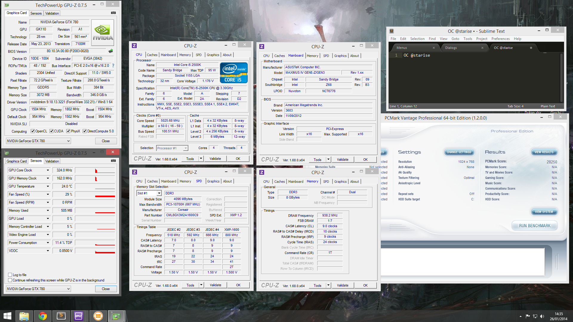Click the Memory Used sensor graph
Viewport: 573px width, 322px height.
coord(95,210)
